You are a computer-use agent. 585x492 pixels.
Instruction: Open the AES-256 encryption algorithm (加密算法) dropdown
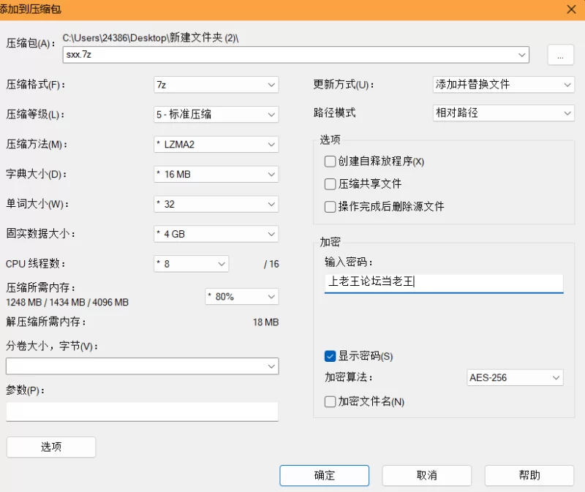pyautogui.click(x=515, y=378)
